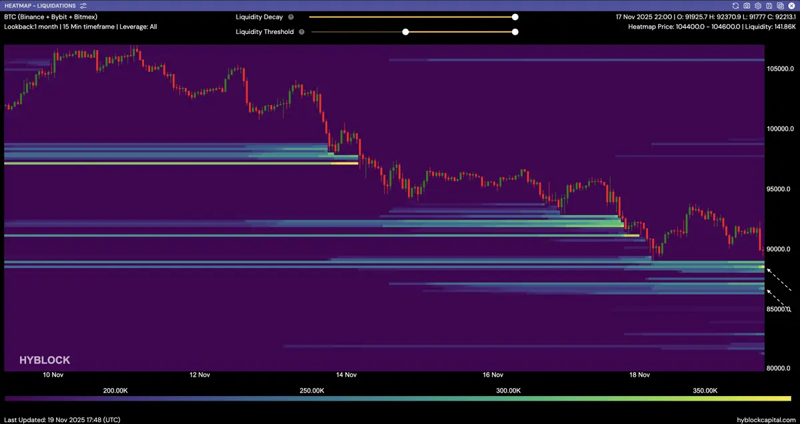Click the Liquidity Decay help icon
The width and height of the screenshot is (800, 424).
(291, 17)
